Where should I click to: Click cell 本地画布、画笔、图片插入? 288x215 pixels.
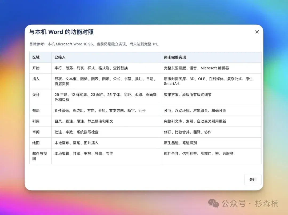pyautogui.click(x=106, y=143)
